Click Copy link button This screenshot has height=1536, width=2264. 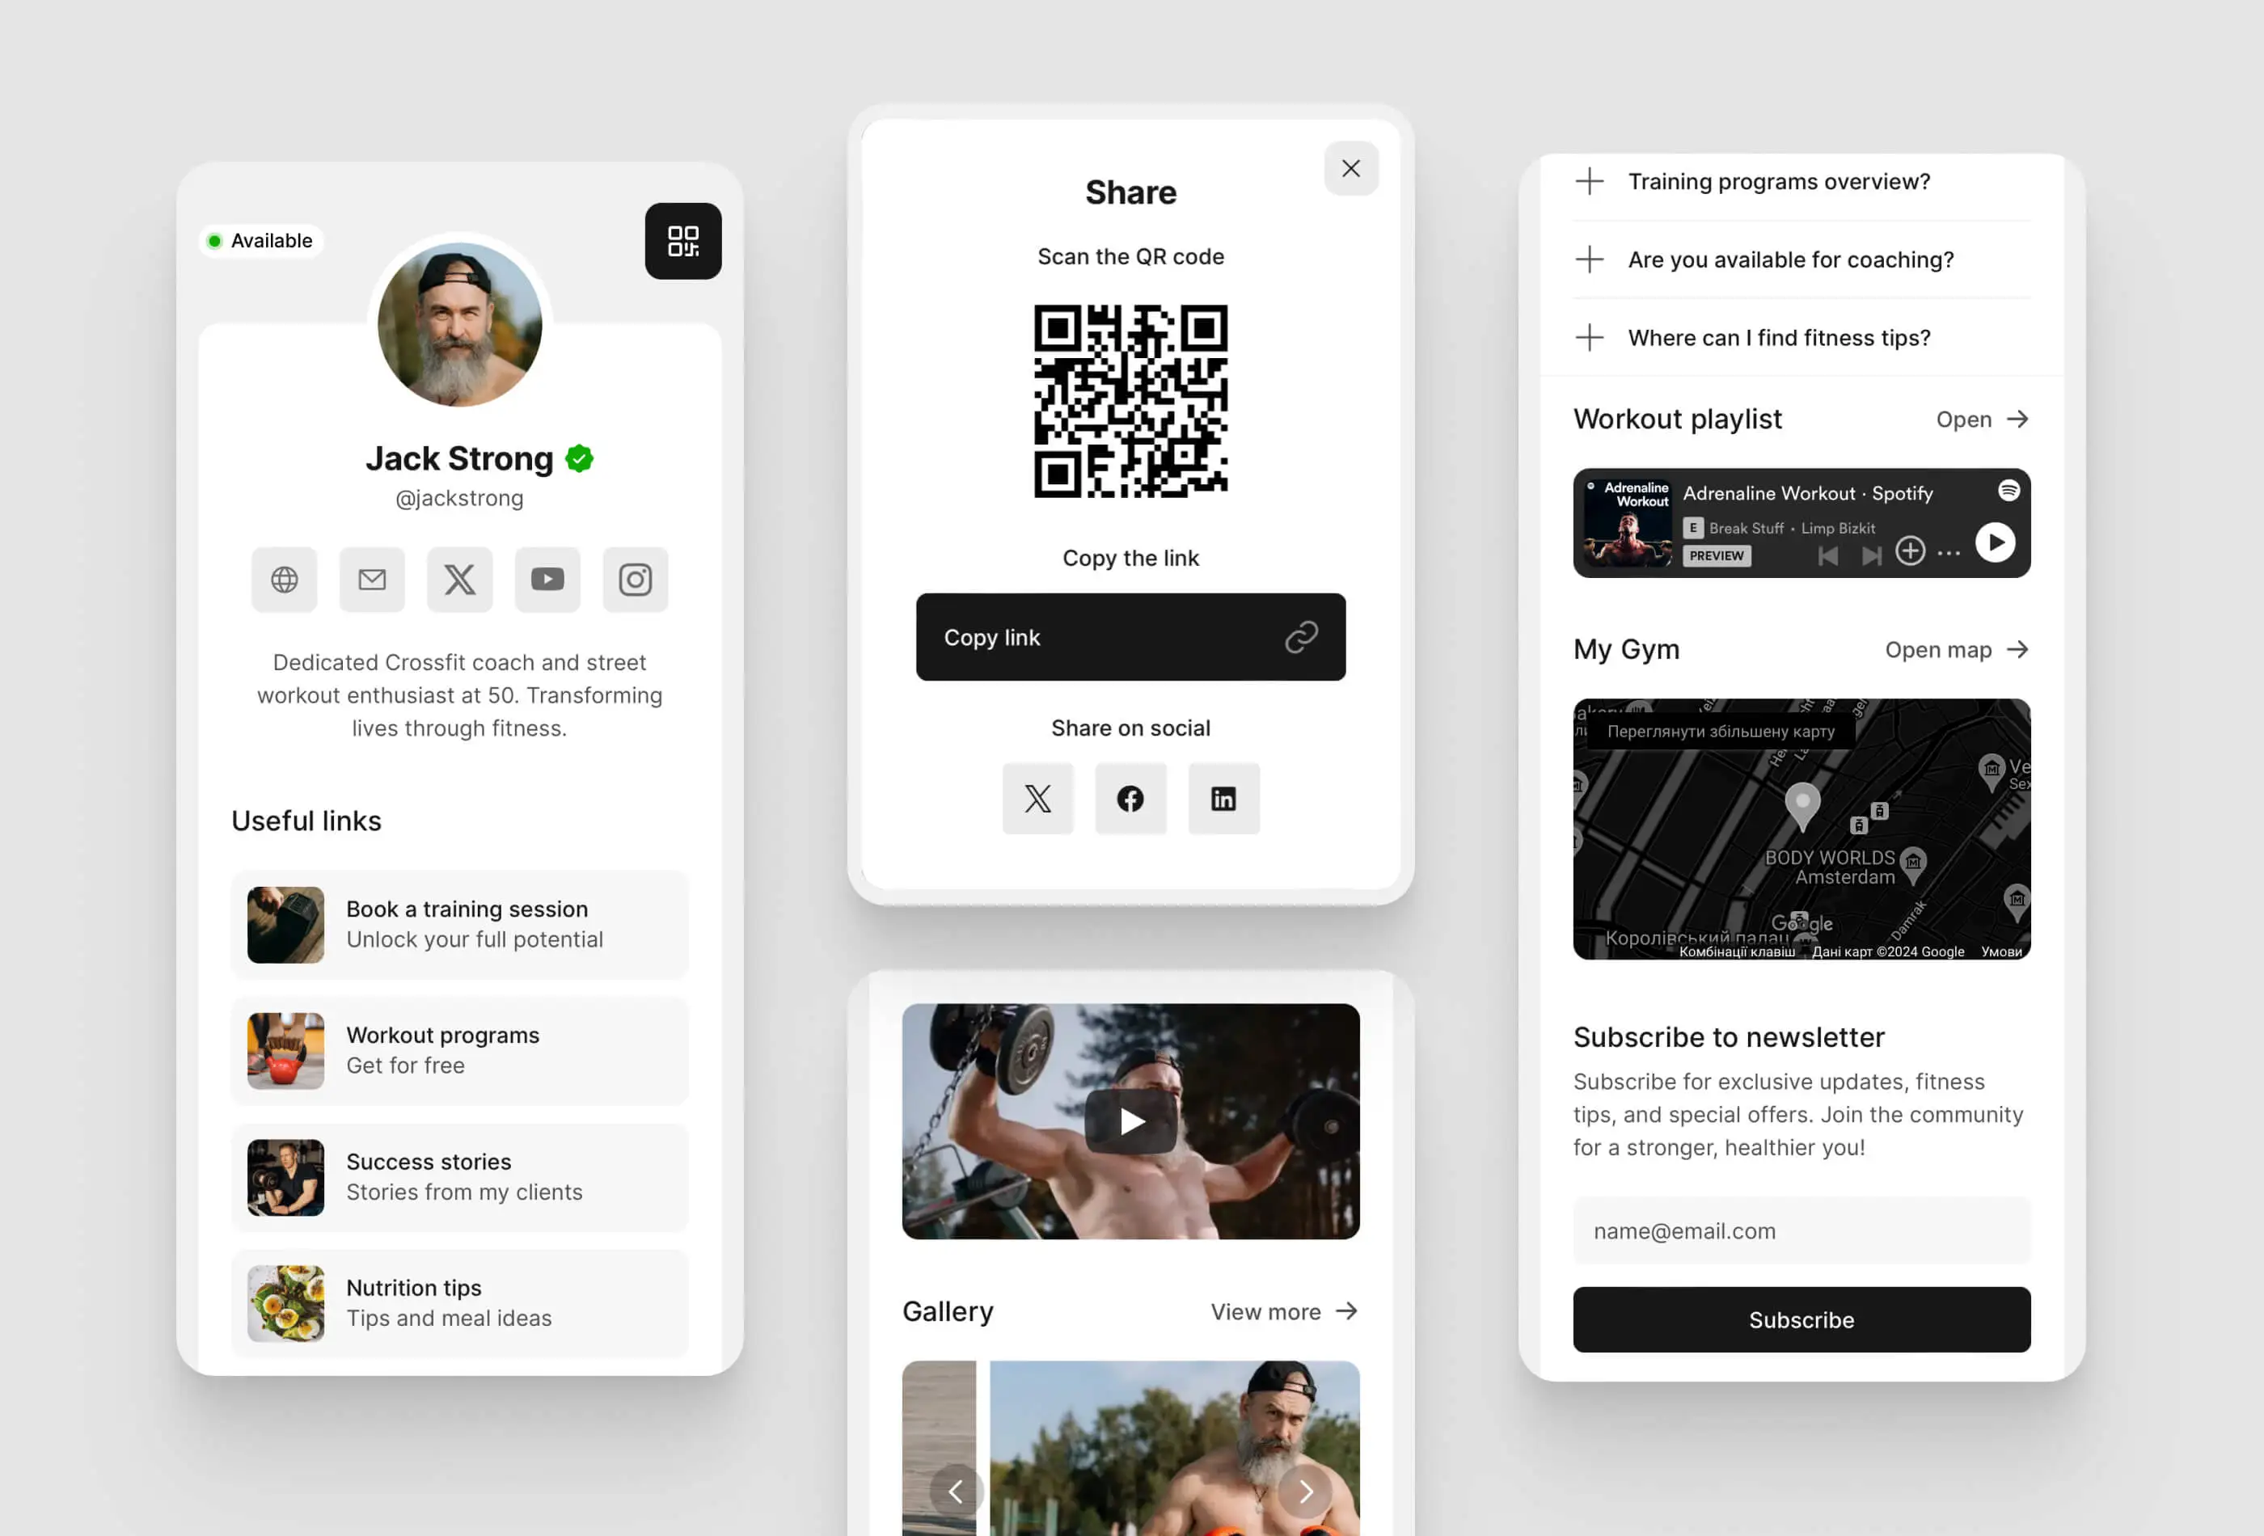pos(1130,636)
